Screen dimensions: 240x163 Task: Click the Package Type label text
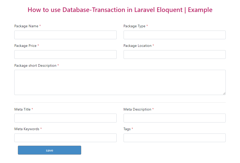click(x=135, y=26)
